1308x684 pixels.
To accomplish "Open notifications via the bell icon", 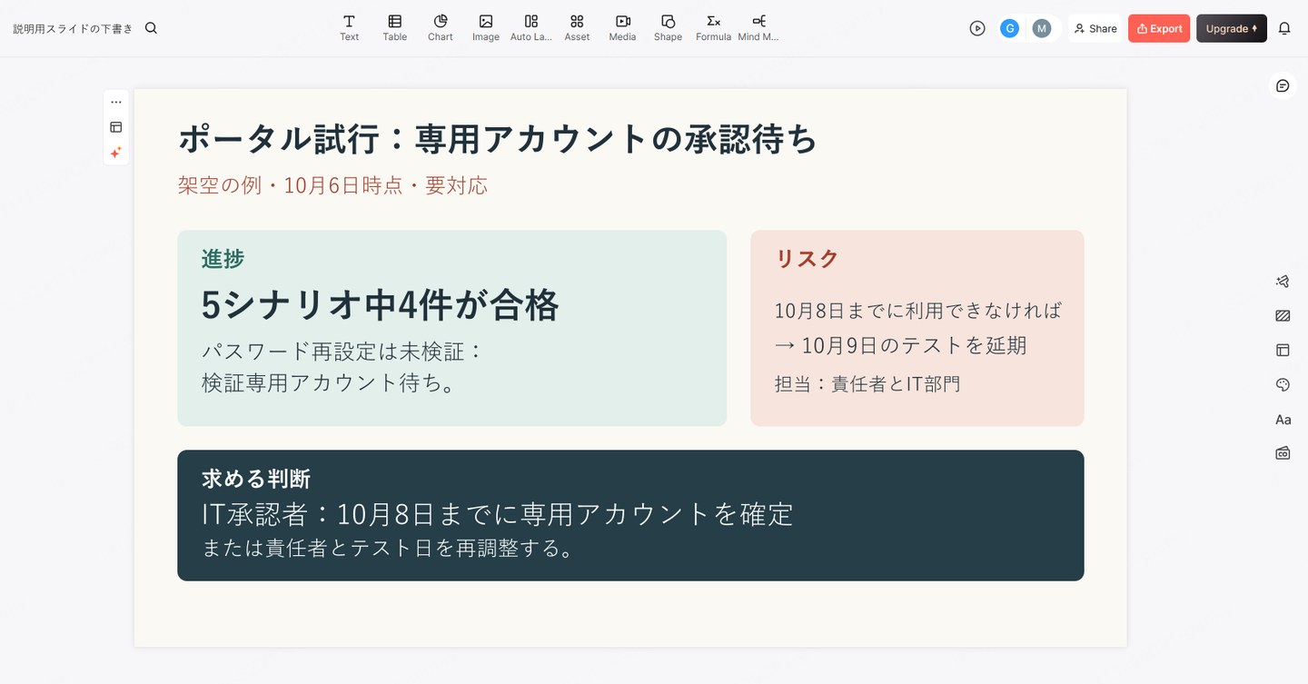I will (1284, 28).
